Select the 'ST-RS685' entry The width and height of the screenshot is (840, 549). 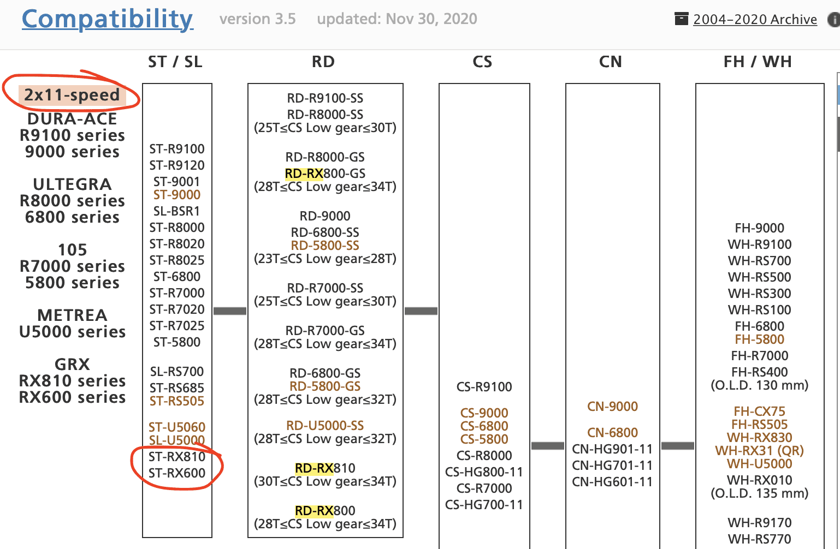pos(177,388)
